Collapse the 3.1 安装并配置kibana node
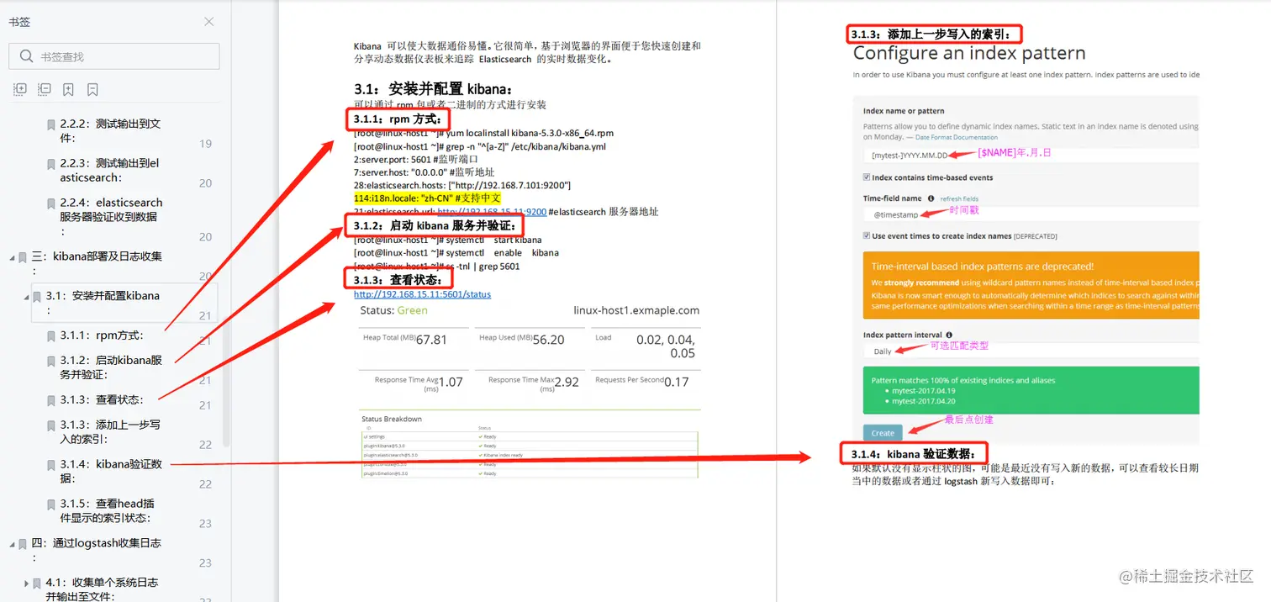The image size is (1271, 602). pos(26,296)
